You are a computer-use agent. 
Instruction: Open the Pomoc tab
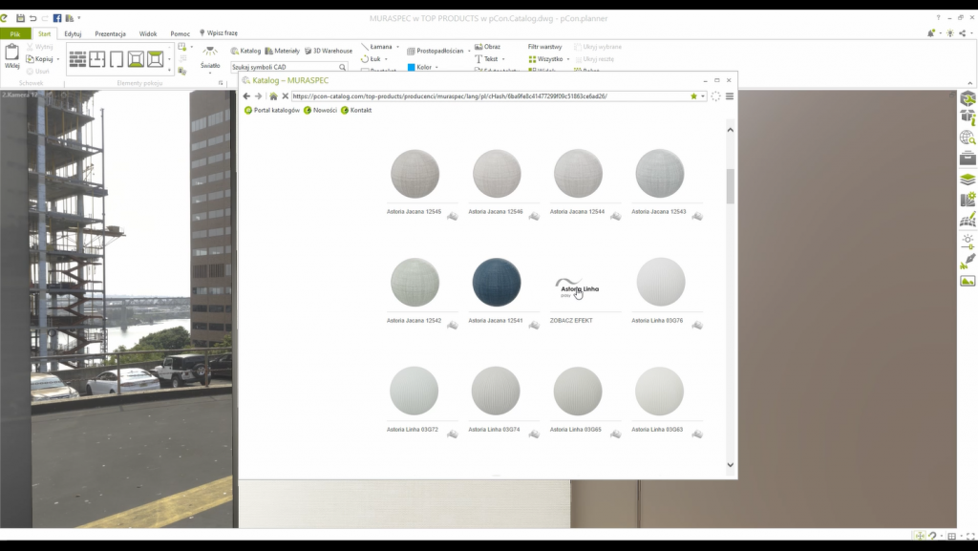(x=181, y=33)
